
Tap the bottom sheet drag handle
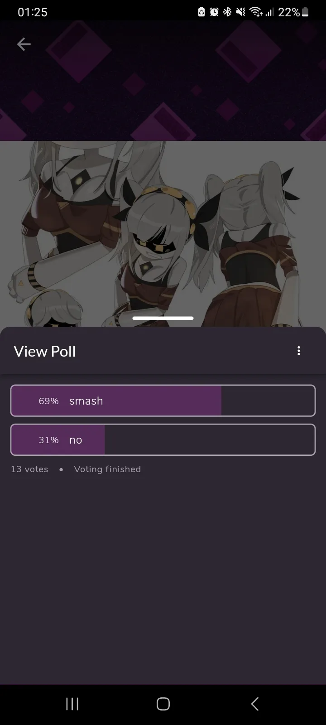click(163, 318)
